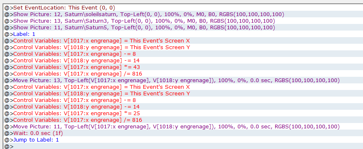Viewport: 363px width, 149px height.
Task: Select Show Picture: 12 Saturn\soleilsaturn line
Action: (x=183, y=14)
